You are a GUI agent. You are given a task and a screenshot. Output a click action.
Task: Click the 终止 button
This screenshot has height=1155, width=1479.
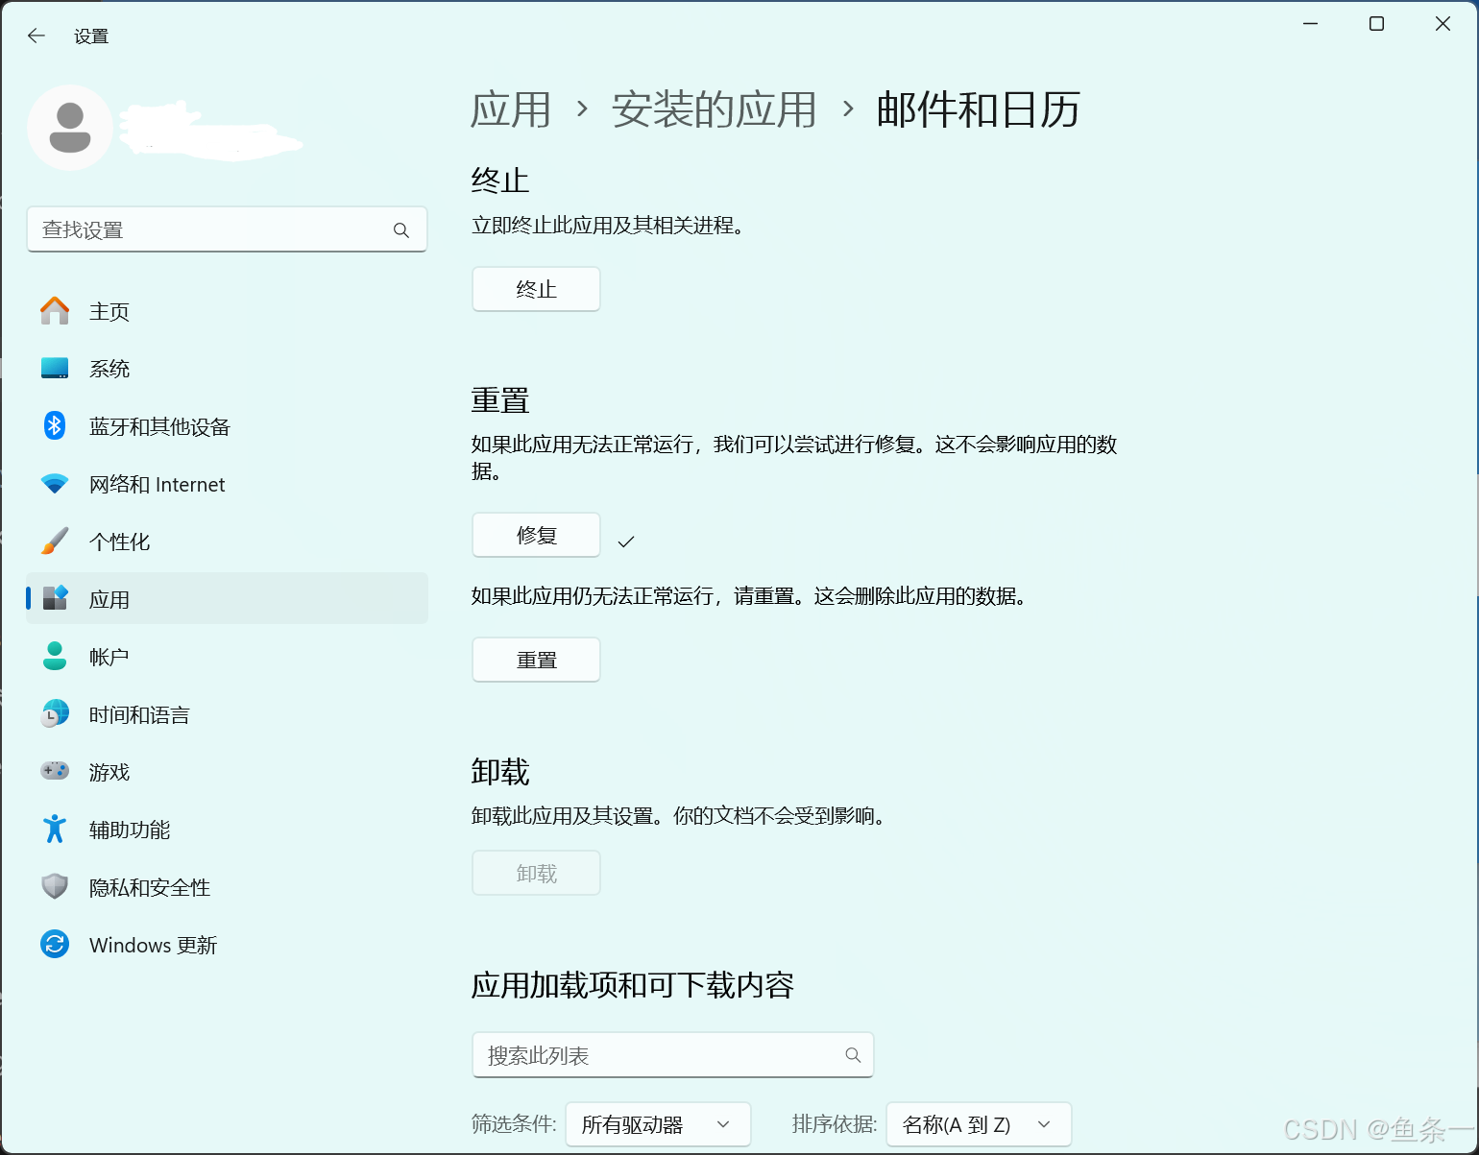pos(536,289)
